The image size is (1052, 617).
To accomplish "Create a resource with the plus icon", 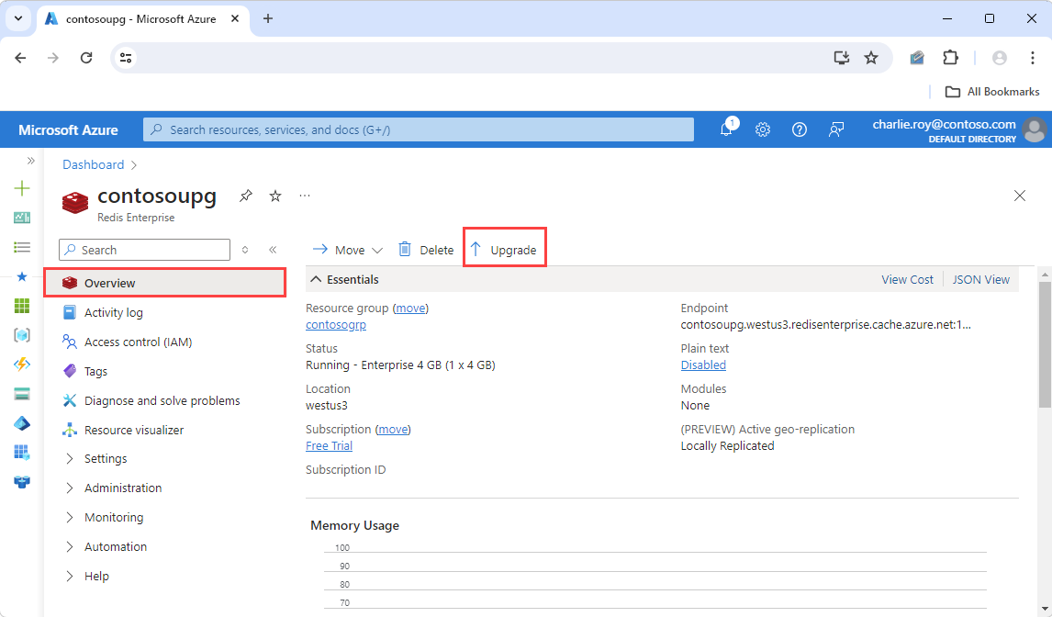I will [x=21, y=188].
